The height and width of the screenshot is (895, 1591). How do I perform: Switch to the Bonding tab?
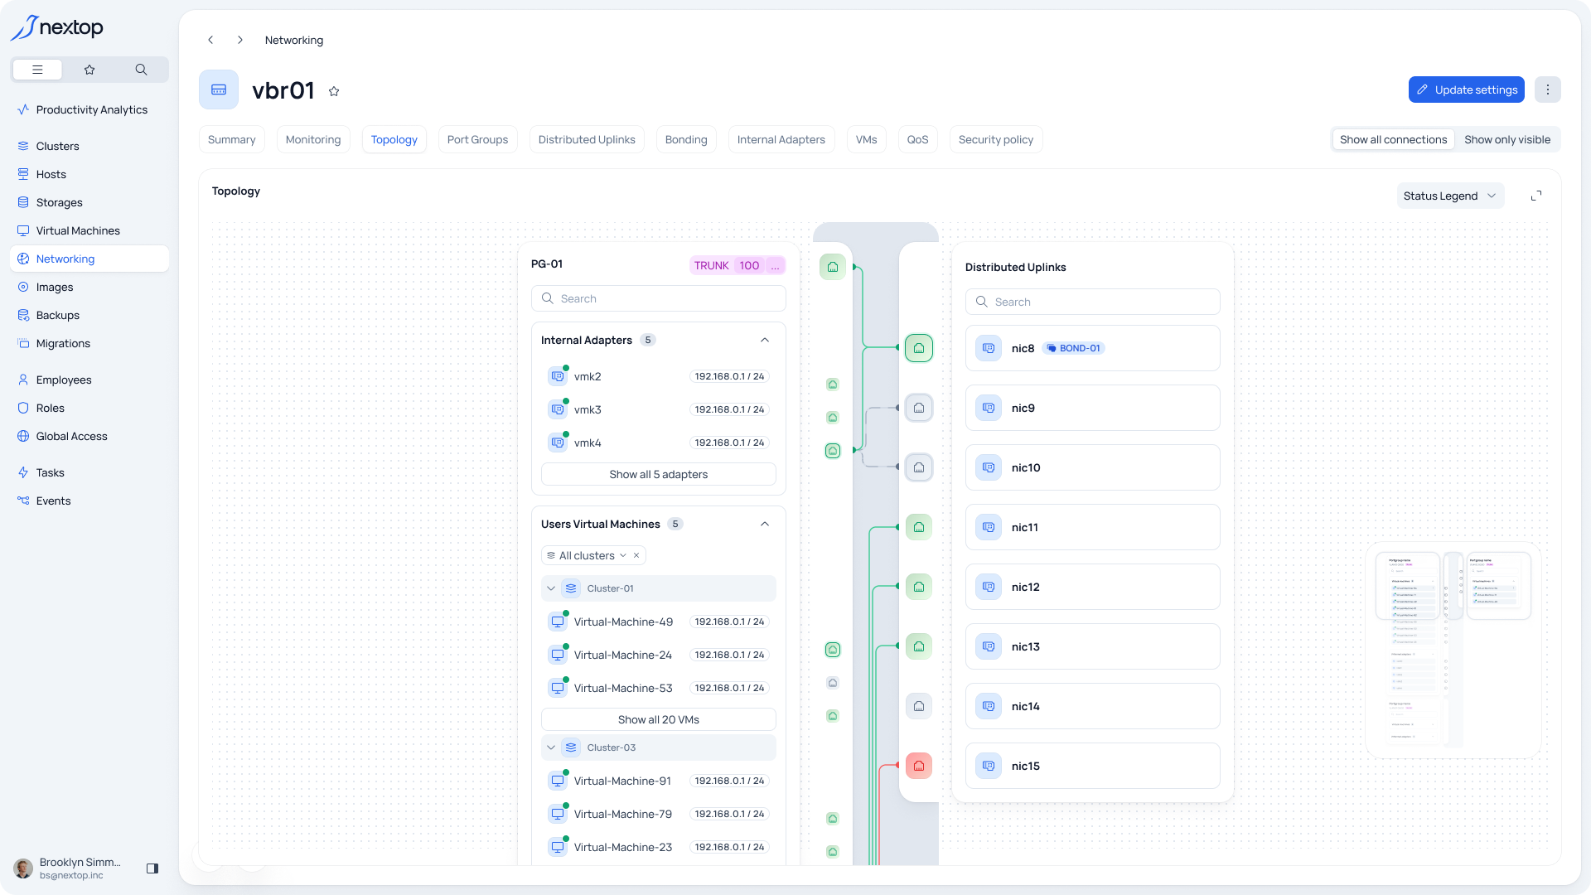686,139
